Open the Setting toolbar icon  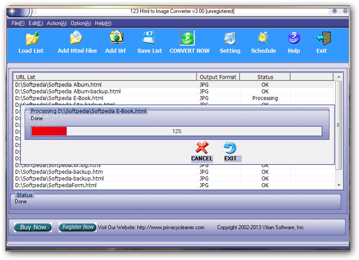tap(230, 38)
